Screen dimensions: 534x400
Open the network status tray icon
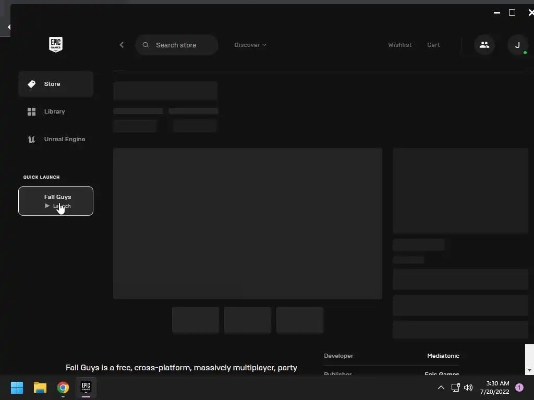coord(455,387)
